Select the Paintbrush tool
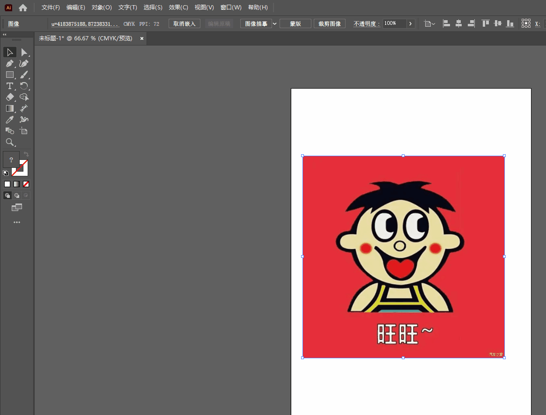This screenshot has width=546, height=415. [24, 75]
